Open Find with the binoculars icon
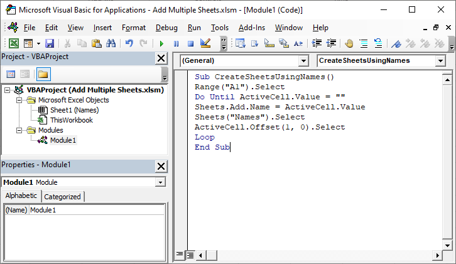 [111, 43]
